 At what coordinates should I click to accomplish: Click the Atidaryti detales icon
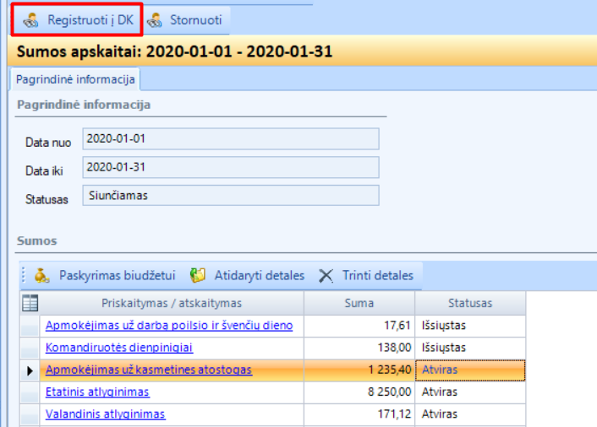(199, 275)
